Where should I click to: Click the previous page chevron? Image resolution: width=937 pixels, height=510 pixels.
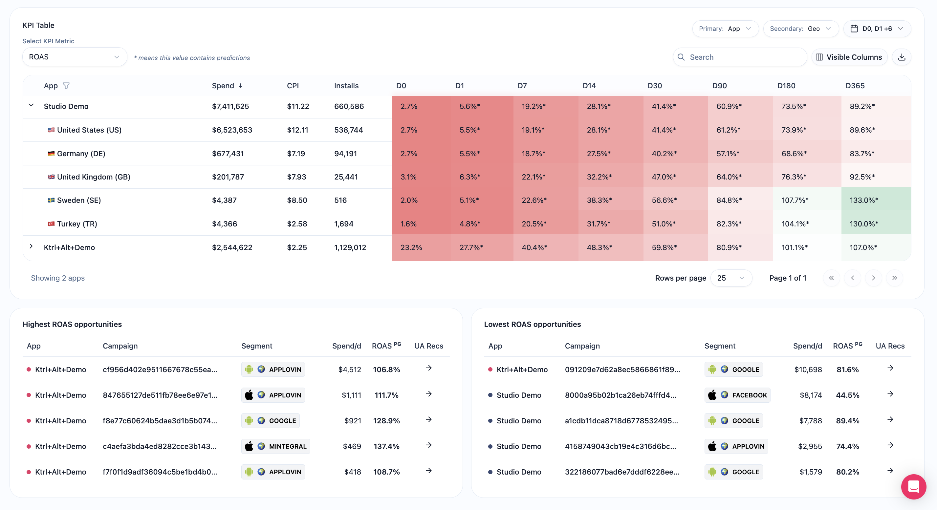853,278
